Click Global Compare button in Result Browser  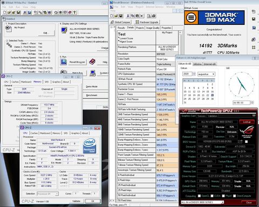click(120, 22)
